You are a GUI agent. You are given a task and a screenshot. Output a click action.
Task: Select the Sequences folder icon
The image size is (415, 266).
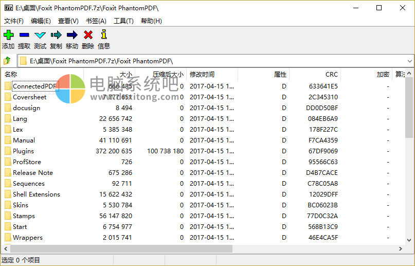[x=8, y=183]
